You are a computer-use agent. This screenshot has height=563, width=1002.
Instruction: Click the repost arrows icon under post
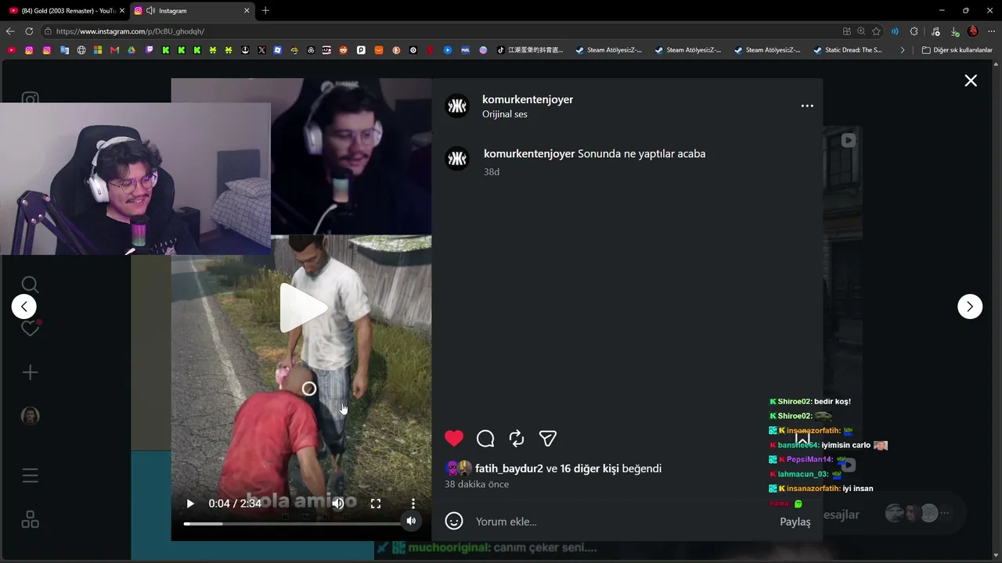(x=517, y=439)
